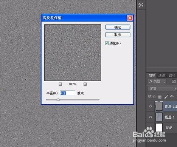Hide the 图层 1 layer

pos(150,117)
